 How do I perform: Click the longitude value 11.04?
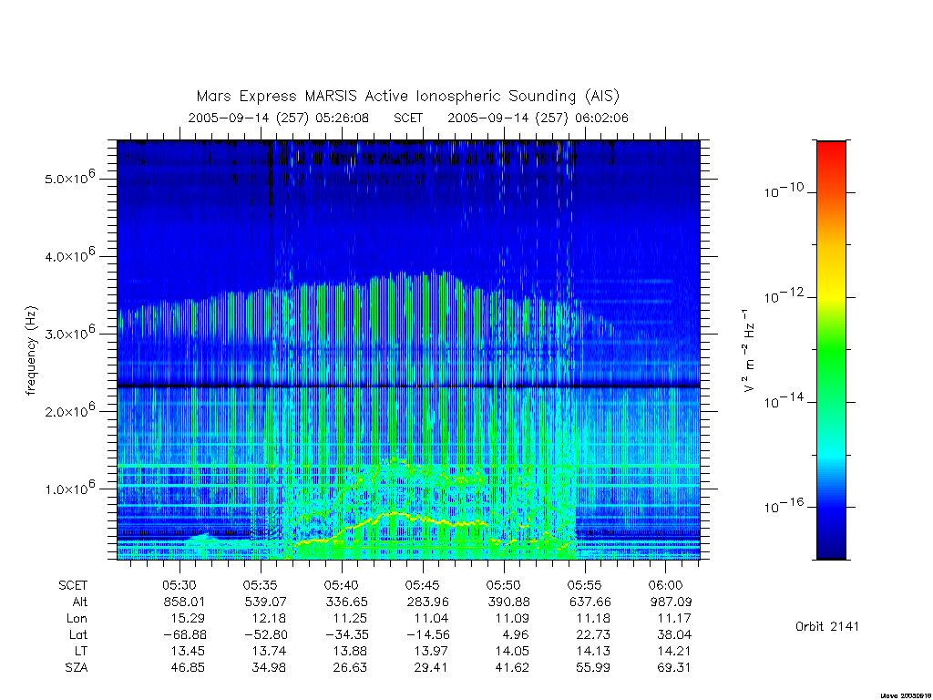click(x=431, y=619)
